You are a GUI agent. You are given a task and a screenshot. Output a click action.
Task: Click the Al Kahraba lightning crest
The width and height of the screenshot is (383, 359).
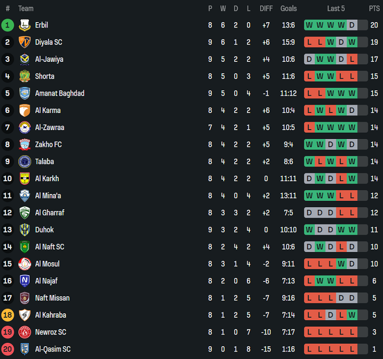tap(25, 315)
